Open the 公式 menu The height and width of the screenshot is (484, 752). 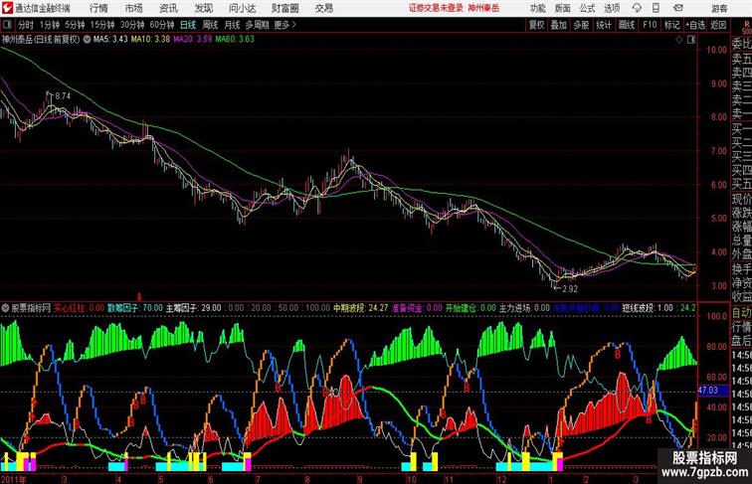pos(587,8)
